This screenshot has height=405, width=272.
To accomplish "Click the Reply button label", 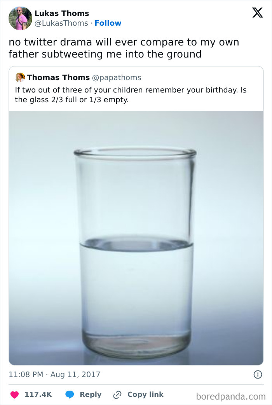I will click(90, 395).
